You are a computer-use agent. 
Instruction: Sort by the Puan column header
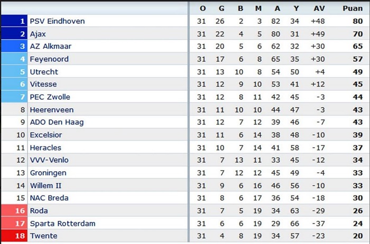click(x=353, y=8)
